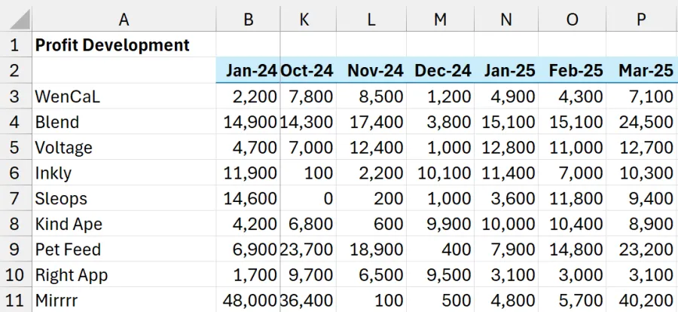The width and height of the screenshot is (678, 312).
Task: Select column N header
Action: click(x=506, y=19)
